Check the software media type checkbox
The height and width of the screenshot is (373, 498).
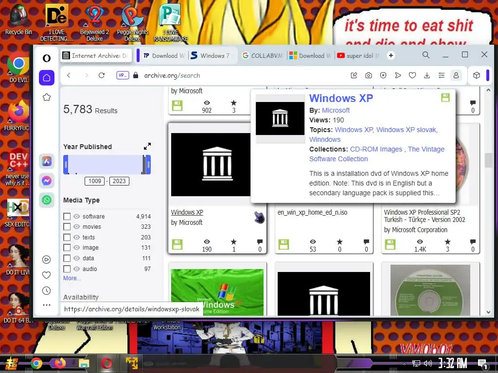67,216
